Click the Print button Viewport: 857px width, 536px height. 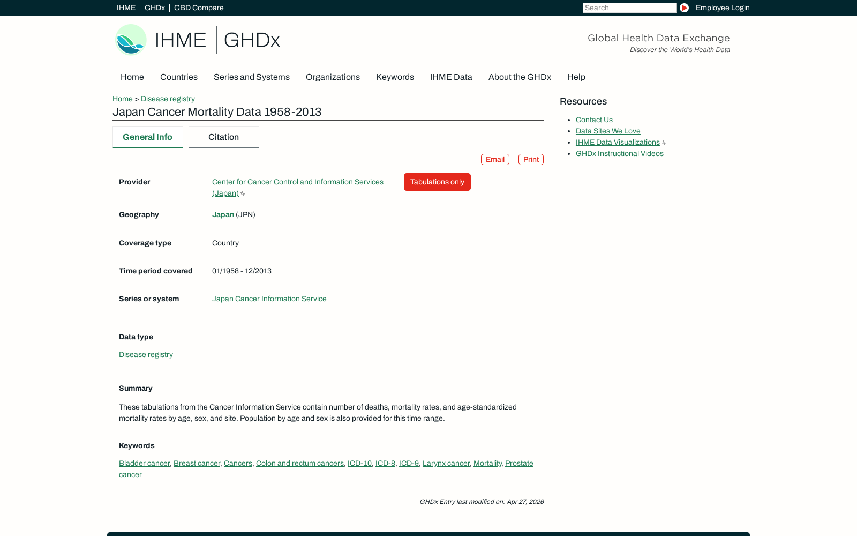coord(531,160)
